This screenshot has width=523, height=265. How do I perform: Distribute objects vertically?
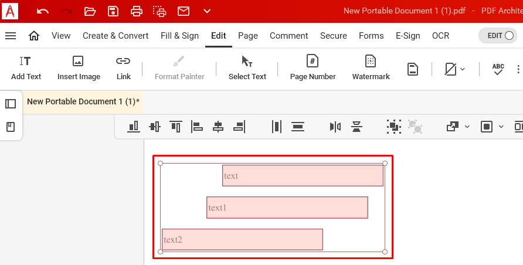(297, 127)
